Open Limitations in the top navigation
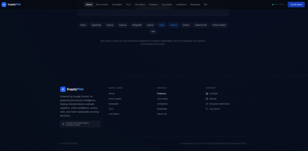The width and height of the screenshot is (308, 151). (x=181, y=5)
